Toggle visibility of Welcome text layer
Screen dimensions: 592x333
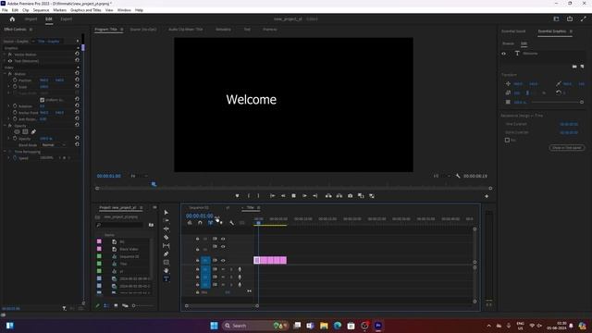pyautogui.click(x=503, y=54)
